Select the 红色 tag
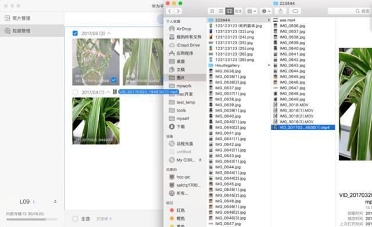This screenshot has height=227, width=372. click(177, 210)
